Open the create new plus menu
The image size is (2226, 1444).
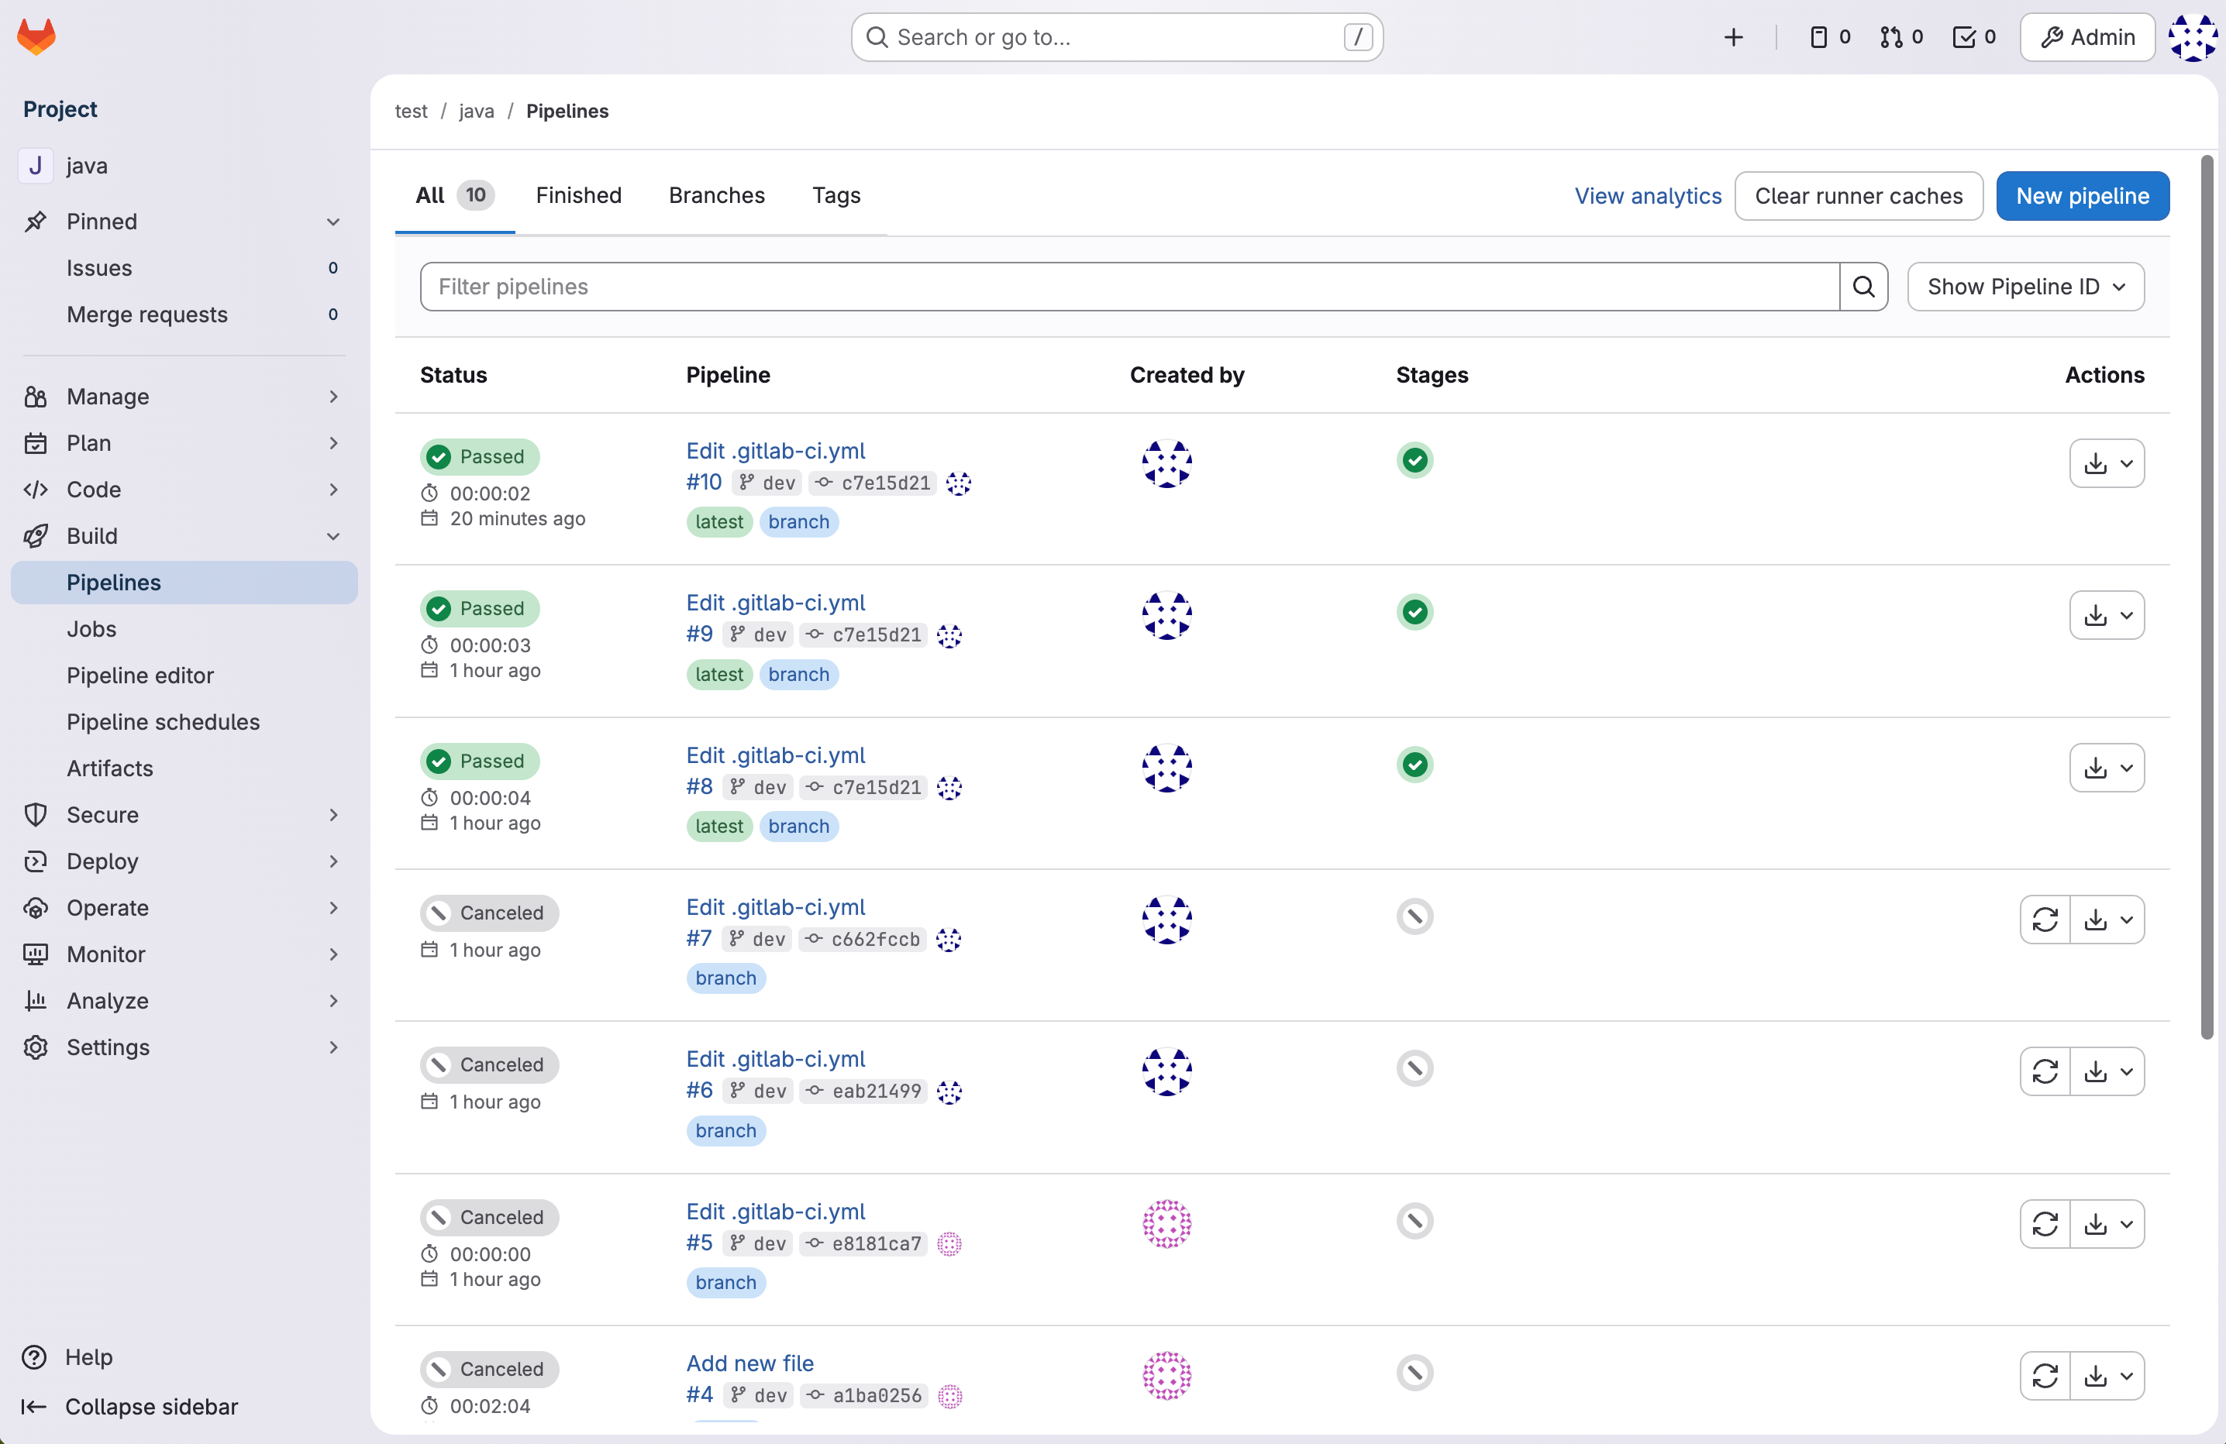[x=1732, y=36]
